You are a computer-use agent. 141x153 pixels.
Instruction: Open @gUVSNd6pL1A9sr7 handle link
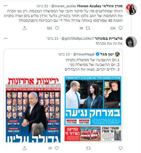[x=77, y=38]
